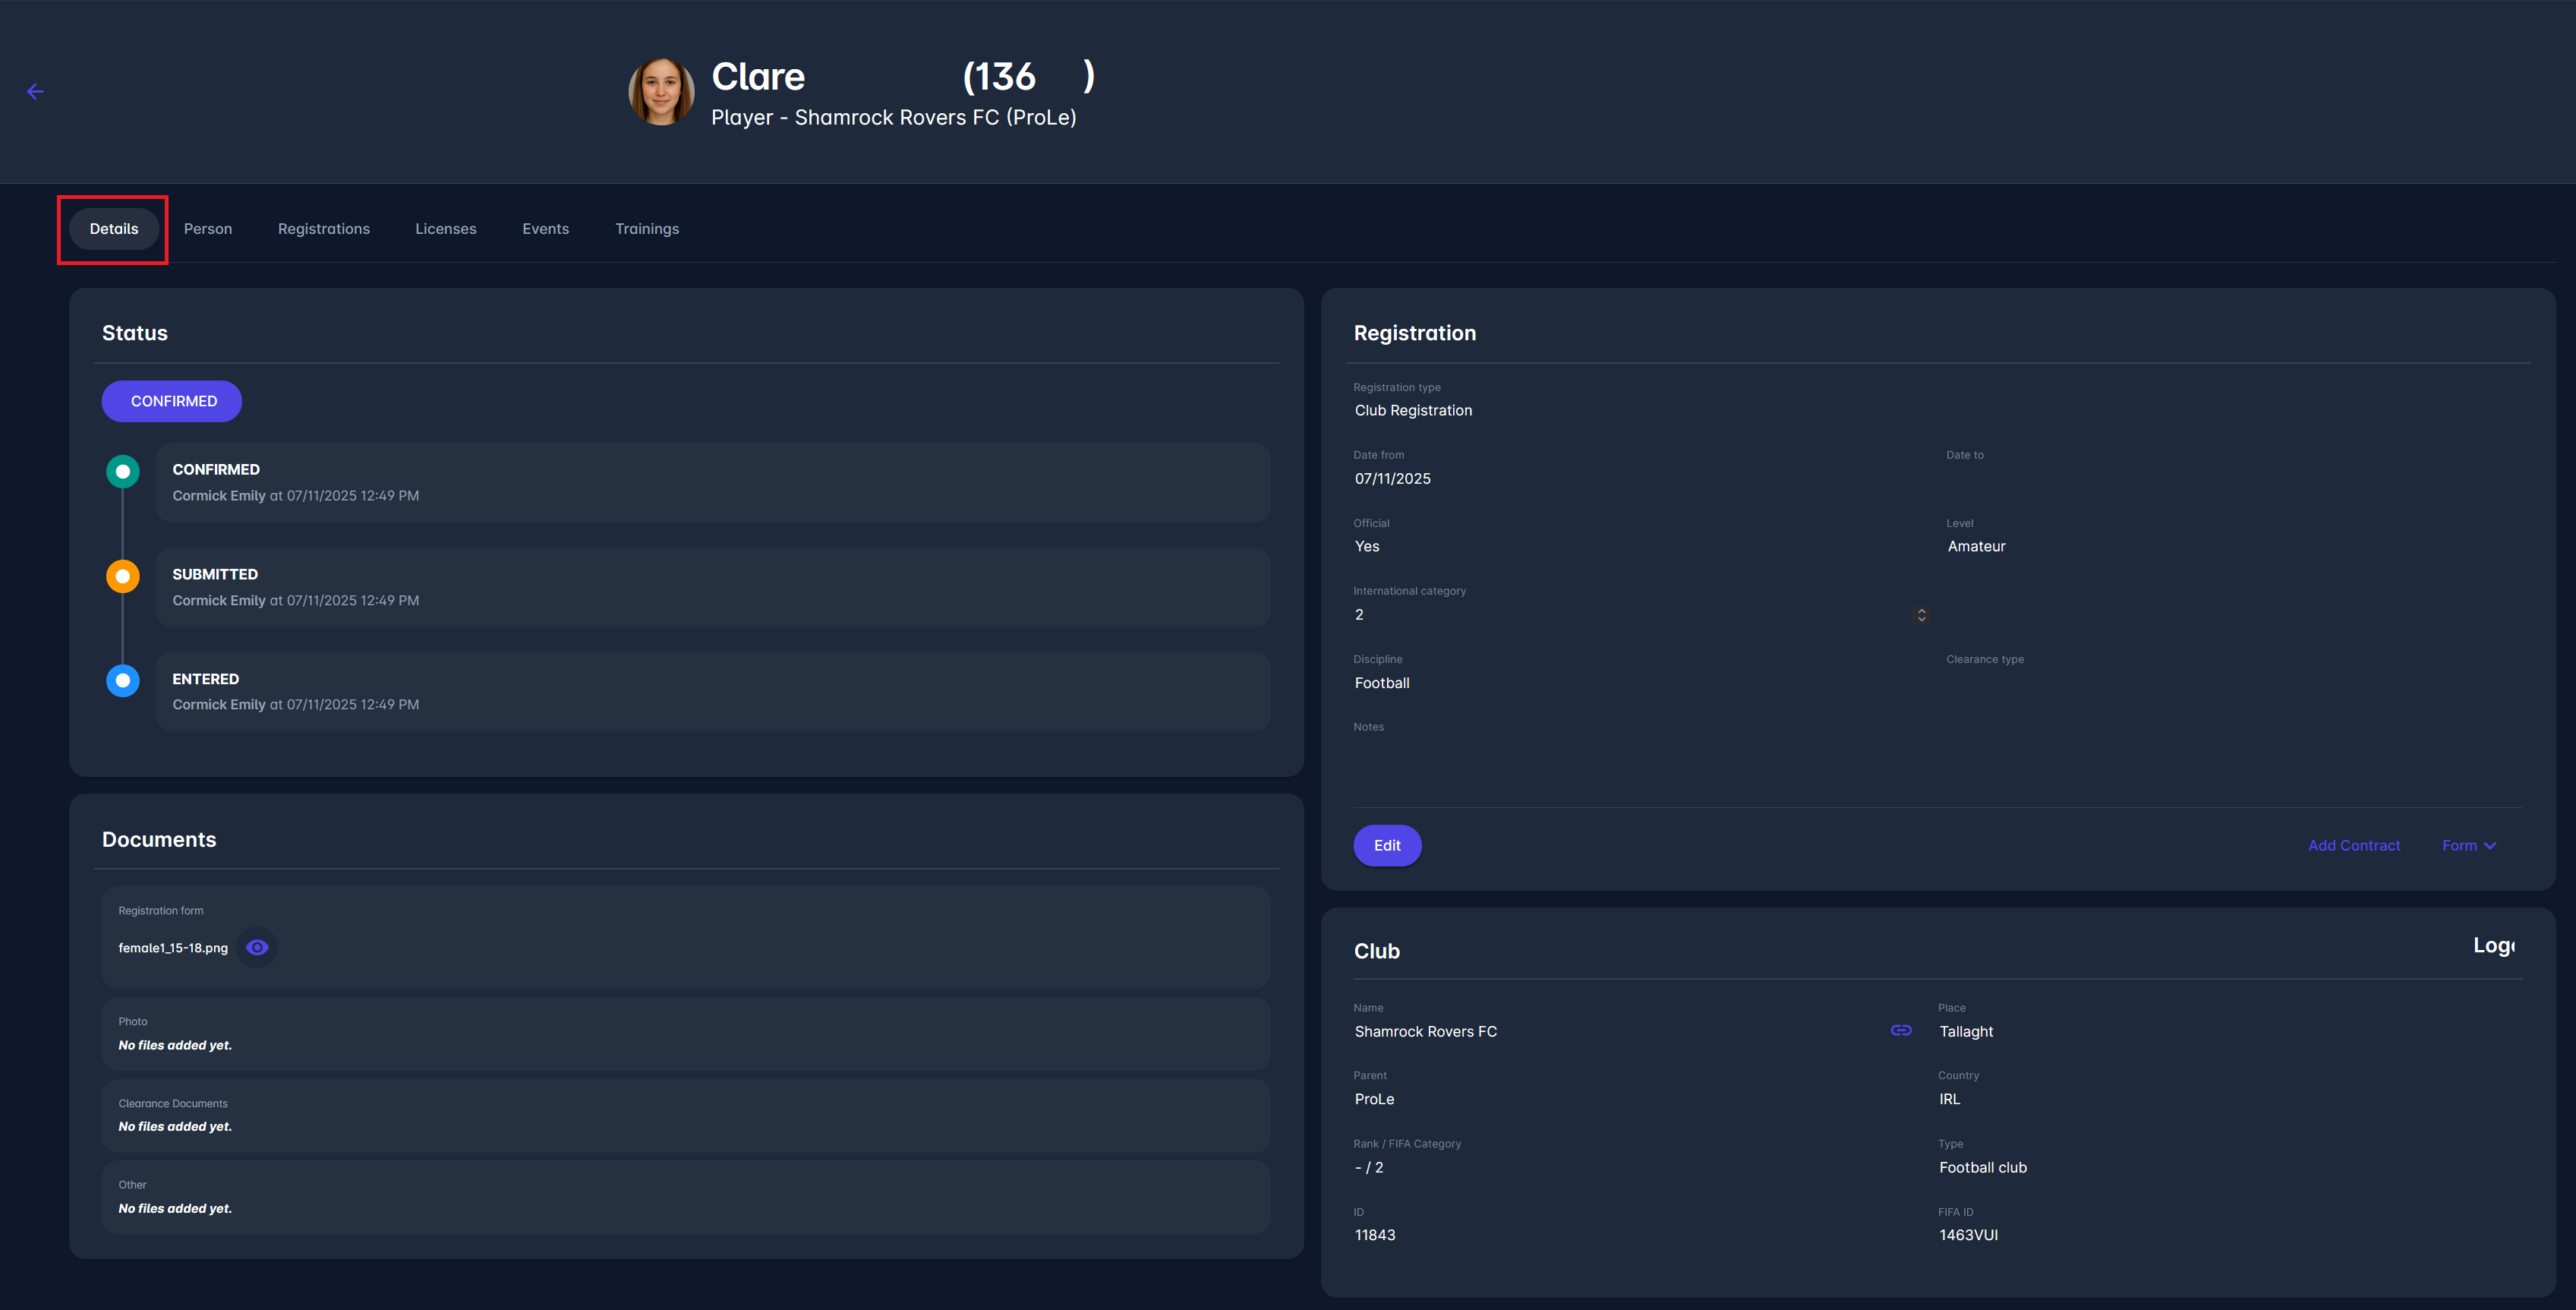This screenshot has height=1310, width=2576.
Task: Click the blue ENTERED timeline marker
Action: coord(123,680)
